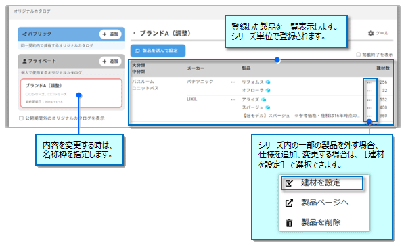Click the cube icon next to オフローラ

click(268, 91)
